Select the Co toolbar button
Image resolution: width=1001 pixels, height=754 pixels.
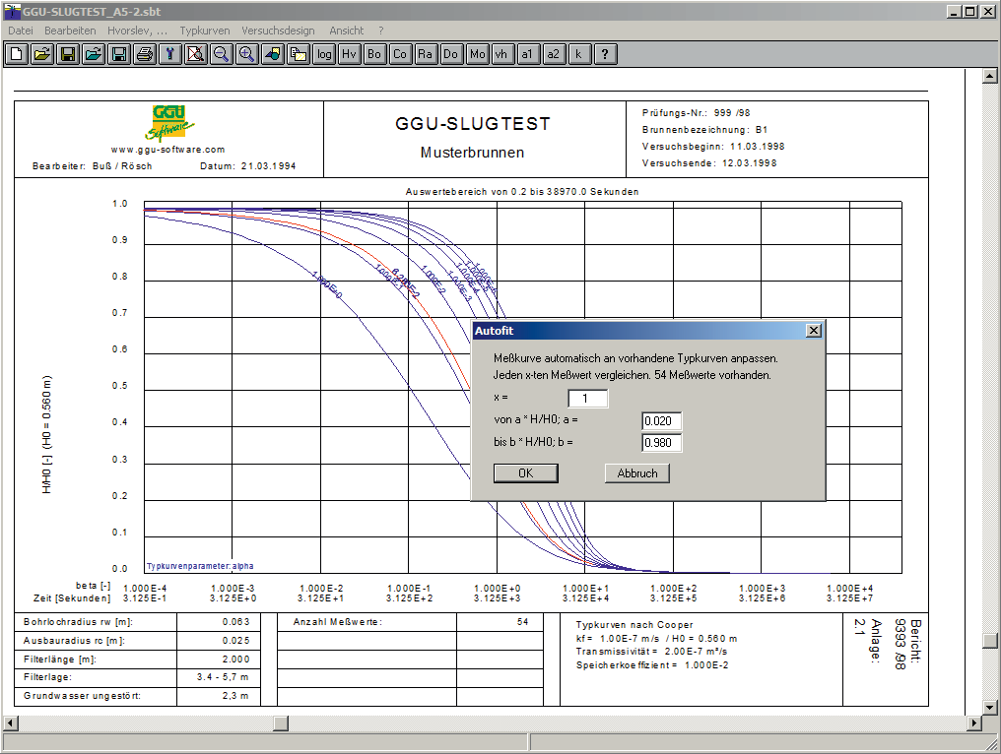click(x=400, y=54)
